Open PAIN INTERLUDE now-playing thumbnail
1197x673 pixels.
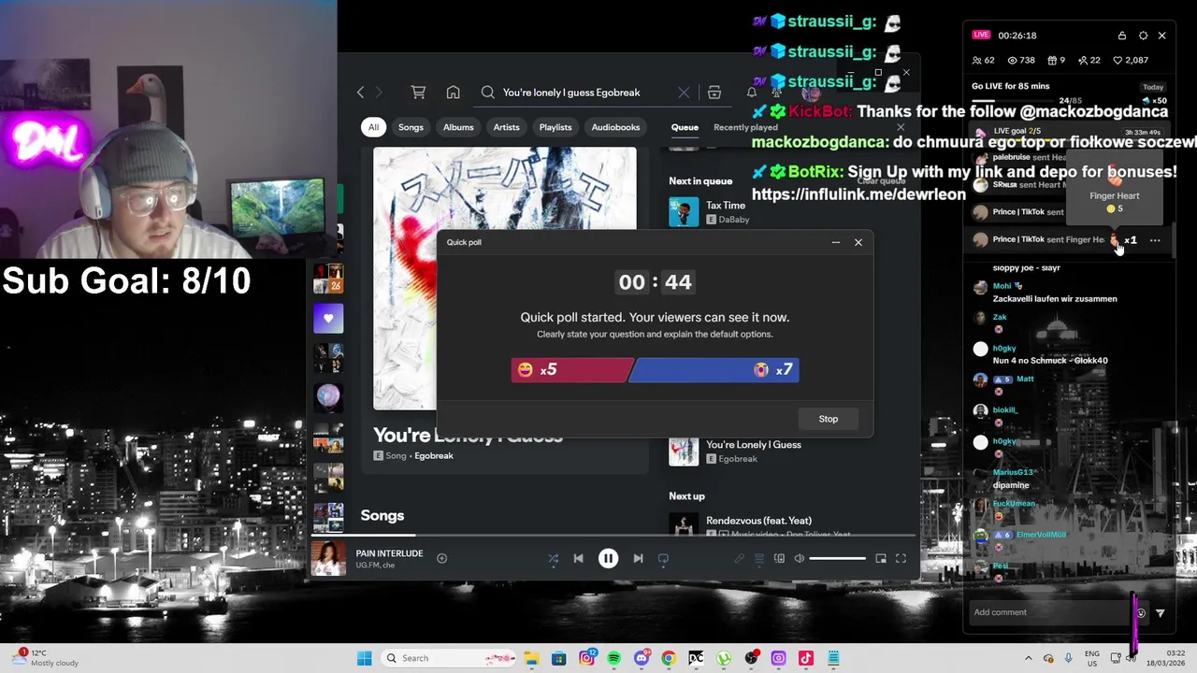click(328, 559)
